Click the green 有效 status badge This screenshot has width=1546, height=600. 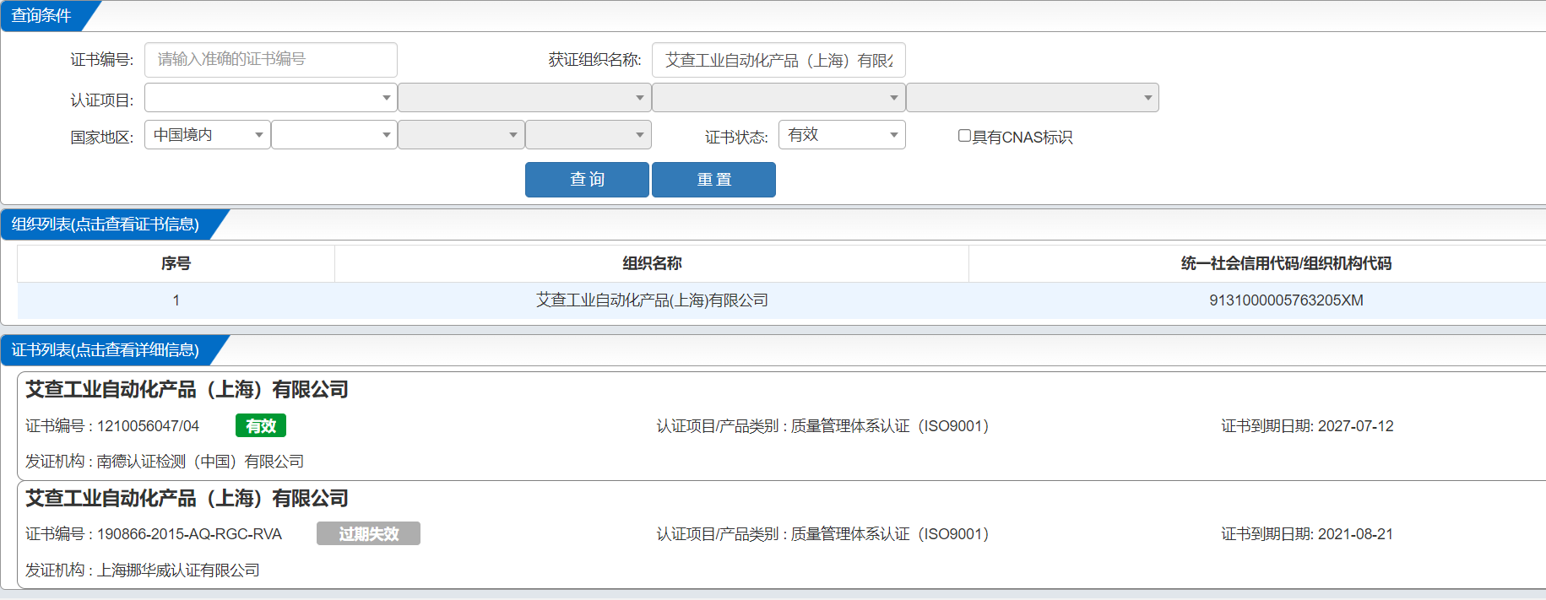click(261, 426)
